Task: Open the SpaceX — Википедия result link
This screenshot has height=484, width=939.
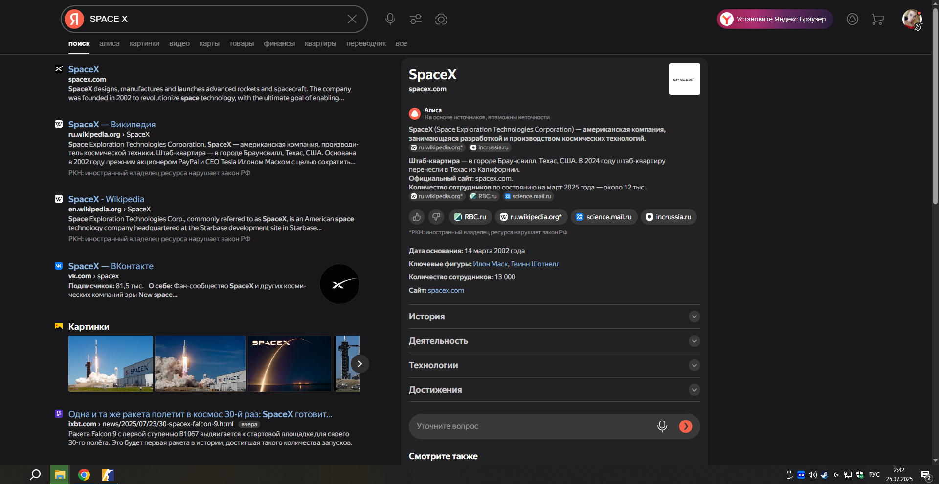Action: point(112,125)
